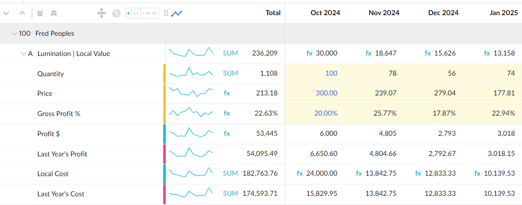Click the grey circular swap arrows icon
The image size is (522, 205).
pyautogui.click(x=116, y=13)
